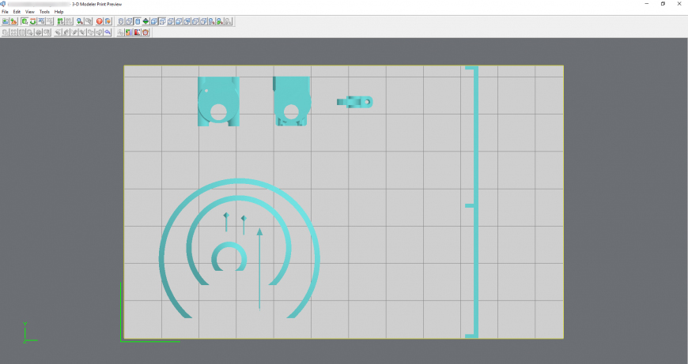The width and height of the screenshot is (688, 364).
Task: Open the File menu
Action: (5, 12)
